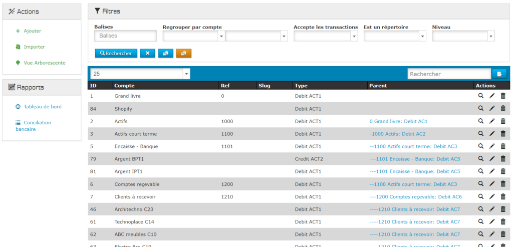Delete the Architechno C23 account
Image resolution: width=513 pixels, height=247 pixels.
pos(503,209)
